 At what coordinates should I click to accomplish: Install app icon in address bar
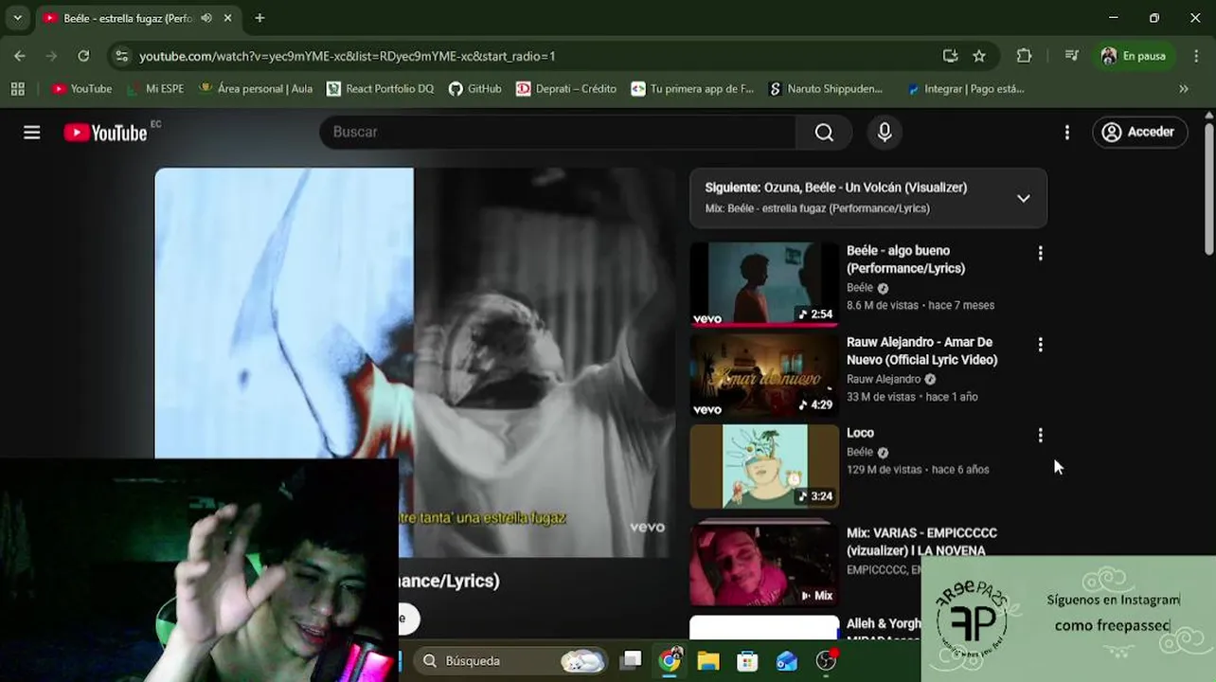pyautogui.click(x=950, y=56)
